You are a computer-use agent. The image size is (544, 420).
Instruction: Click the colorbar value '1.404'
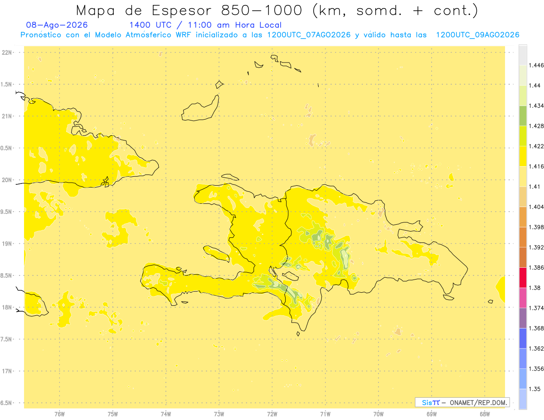(x=536, y=207)
